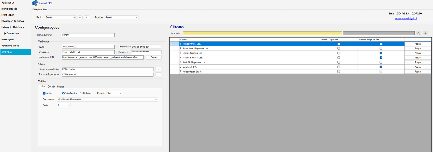Check V/ Ref. Duplicada for Simplesoft, S.A.
Viewport: 433px width, 152px height.
(339, 67)
